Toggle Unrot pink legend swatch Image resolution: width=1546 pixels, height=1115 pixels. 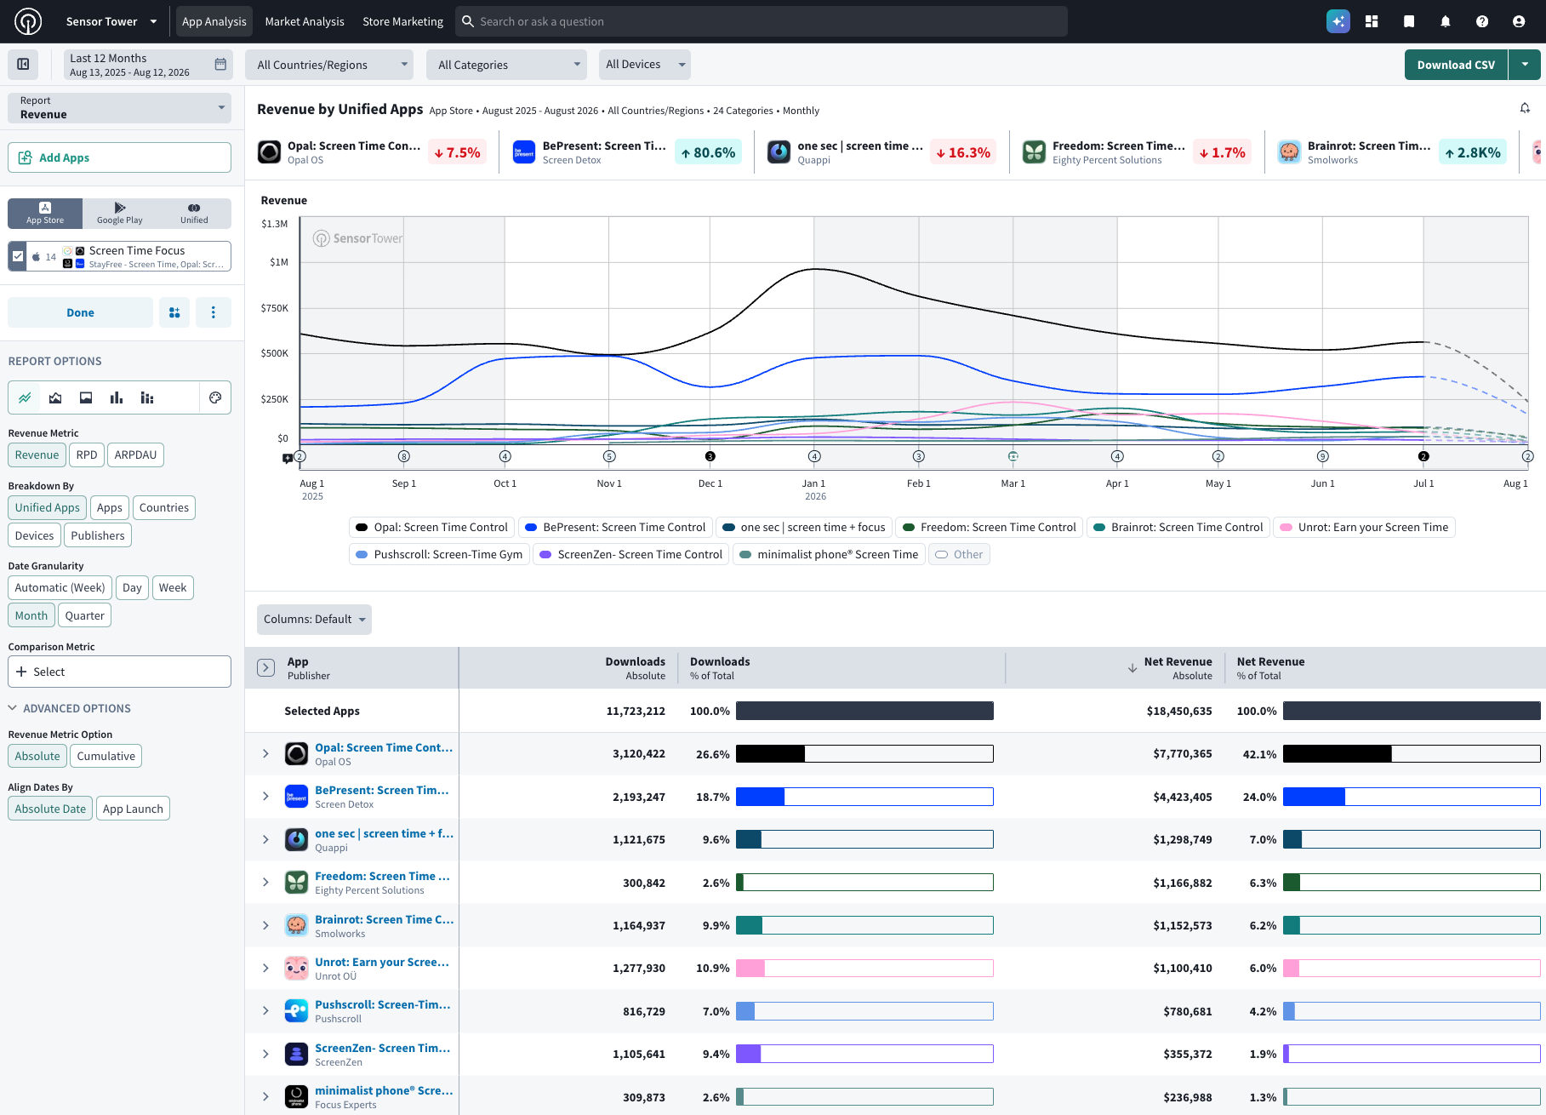(x=1286, y=528)
